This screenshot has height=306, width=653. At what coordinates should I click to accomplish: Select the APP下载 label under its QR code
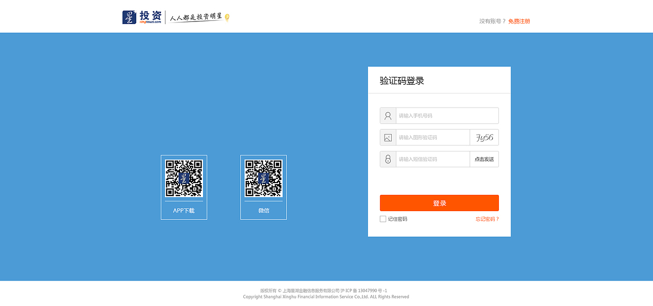click(184, 210)
